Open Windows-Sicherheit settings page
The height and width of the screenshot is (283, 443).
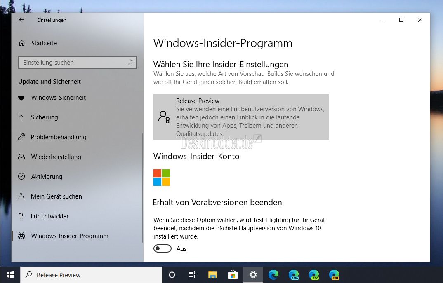(x=77, y=98)
